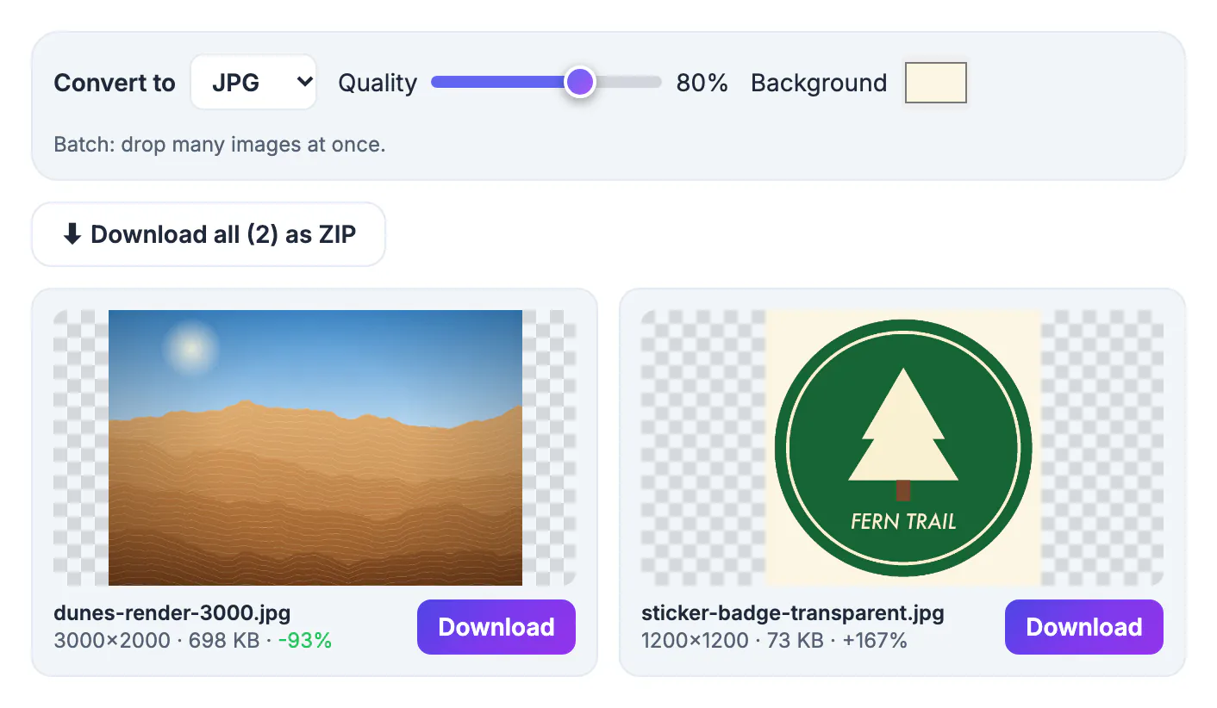Click the 'Background' label
Viewport: 1217px width, 708px height.
coord(819,83)
